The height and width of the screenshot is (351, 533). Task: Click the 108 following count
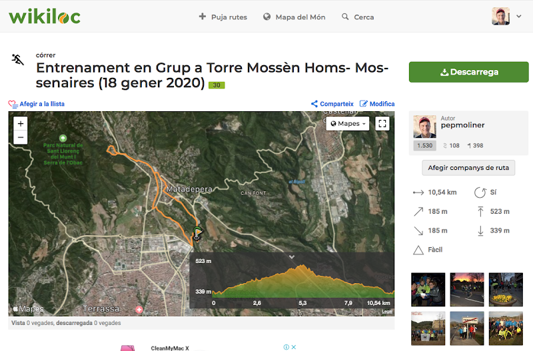tap(451, 146)
